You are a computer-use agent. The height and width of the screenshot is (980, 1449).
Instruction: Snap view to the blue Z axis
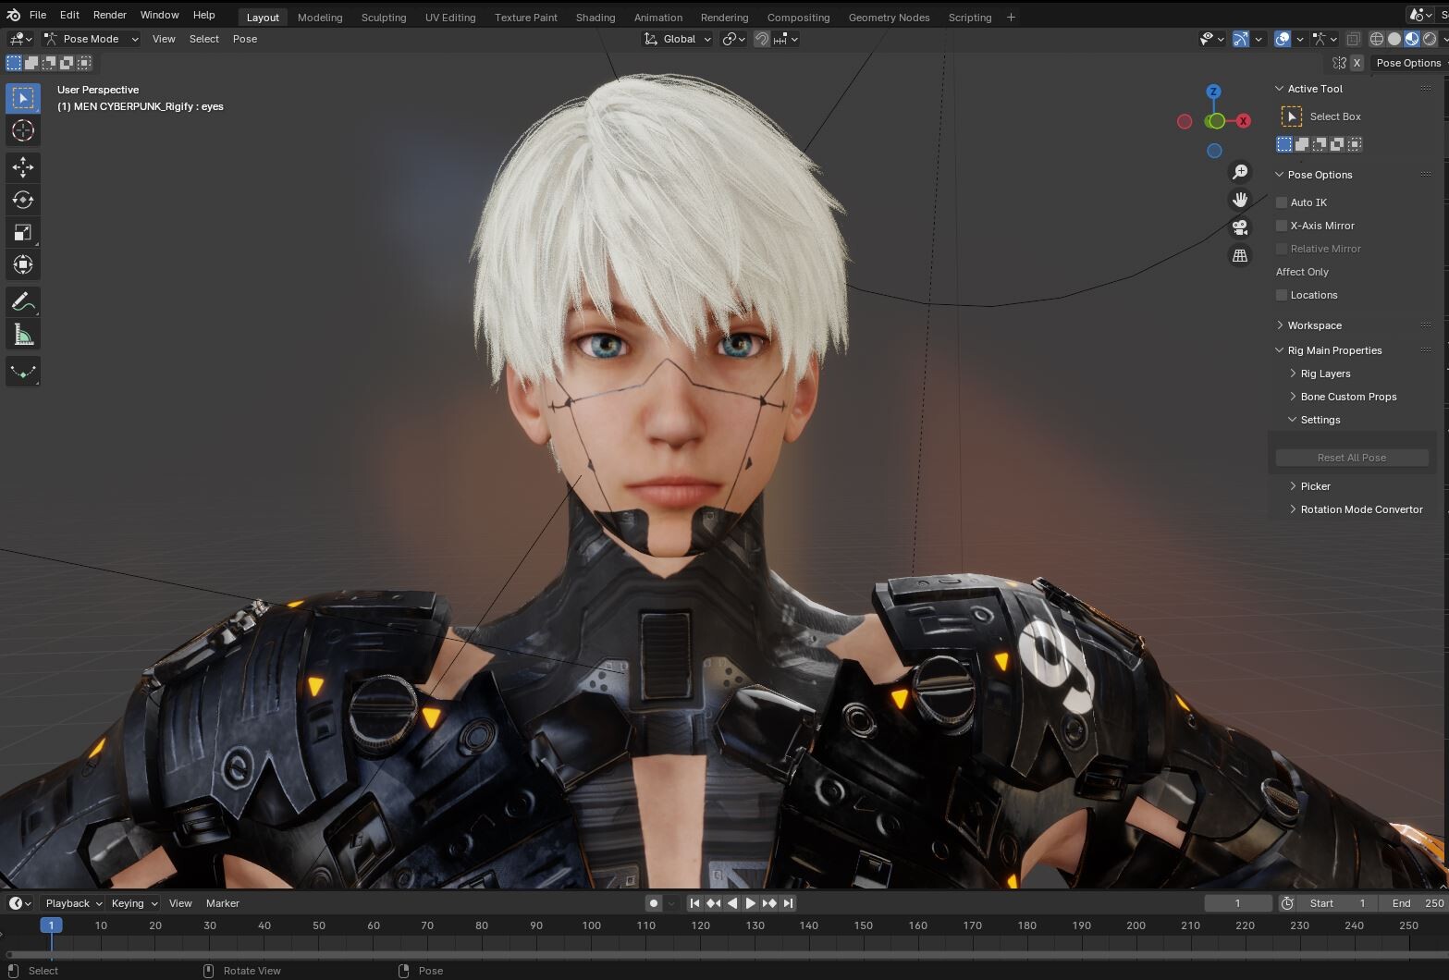pos(1213,92)
